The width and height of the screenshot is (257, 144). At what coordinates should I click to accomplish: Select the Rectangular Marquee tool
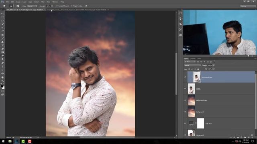click(2, 17)
